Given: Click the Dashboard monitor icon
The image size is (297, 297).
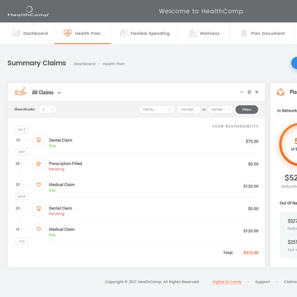Looking at the screenshot, I should 16,33.
